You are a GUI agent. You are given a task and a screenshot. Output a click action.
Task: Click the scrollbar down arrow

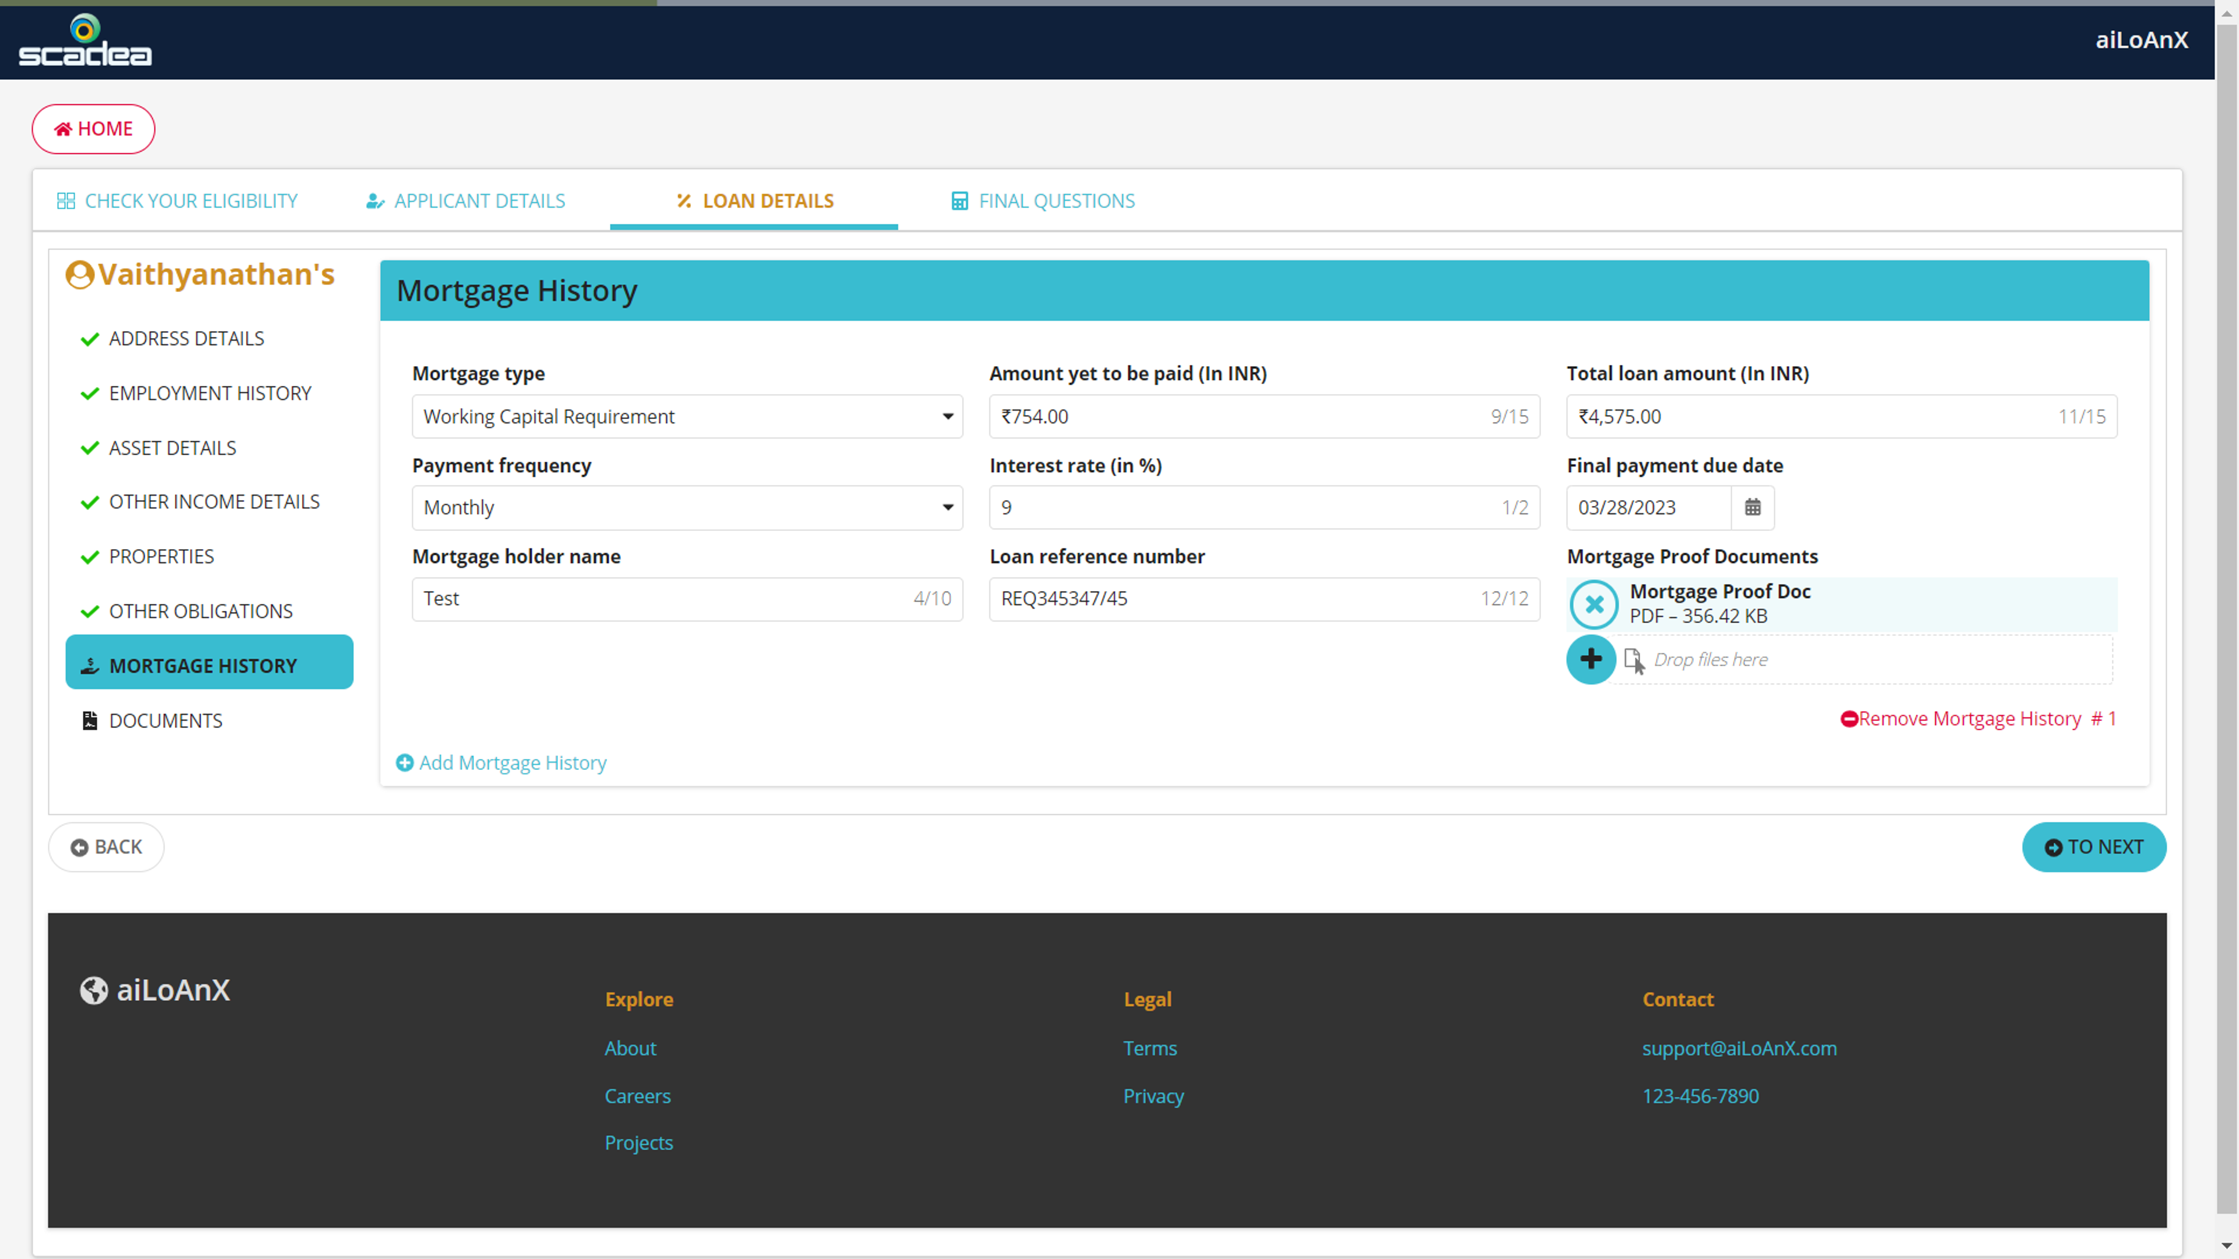click(2227, 1246)
